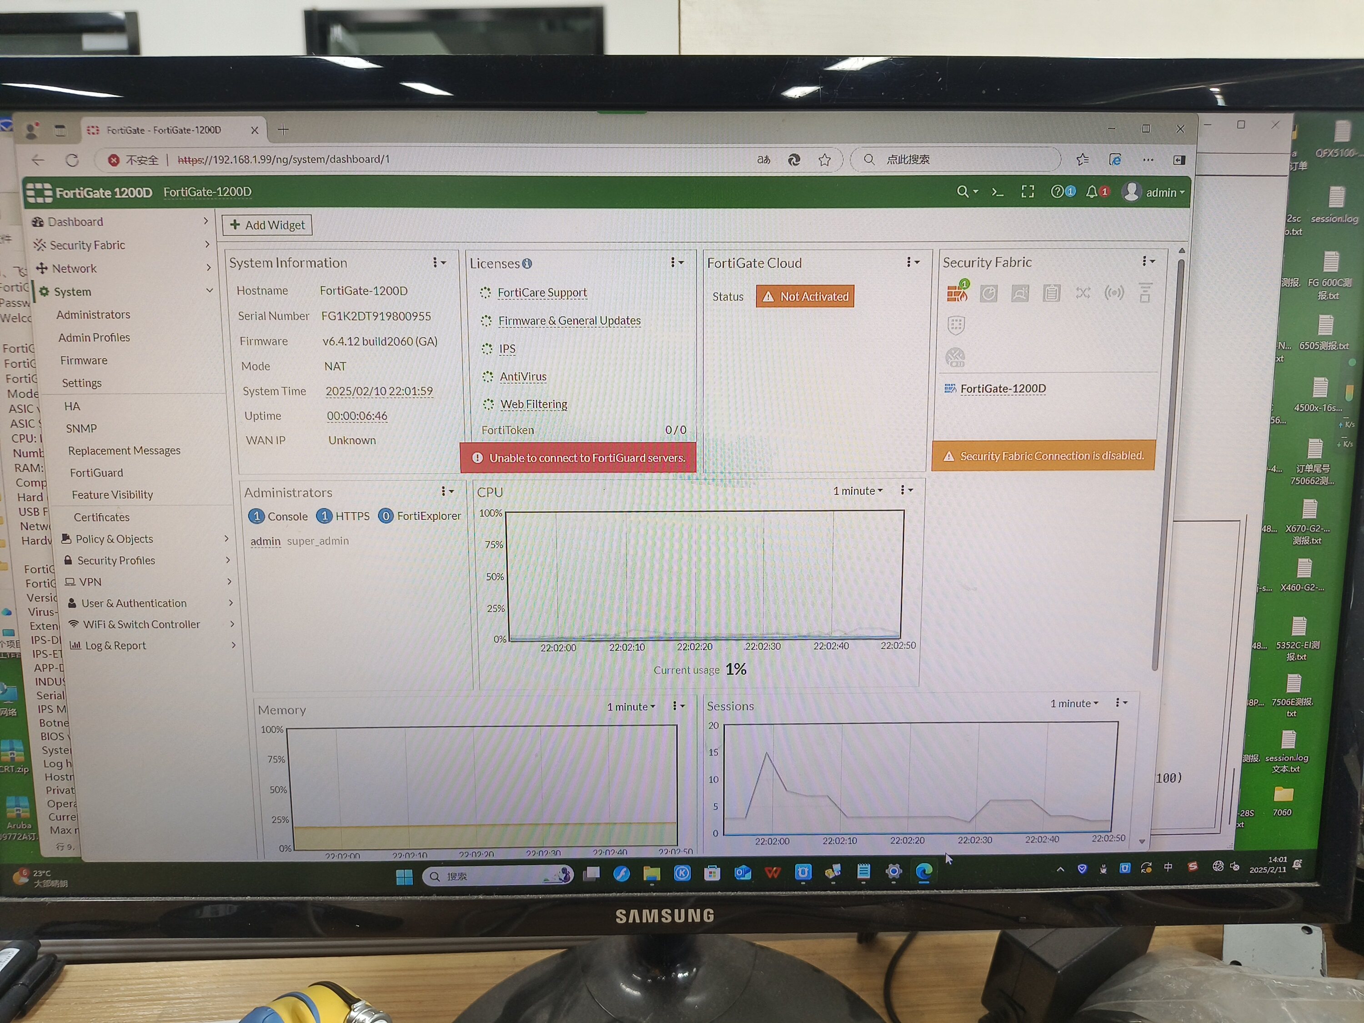
Task: Open the SNMP menu item
Action: 81,428
